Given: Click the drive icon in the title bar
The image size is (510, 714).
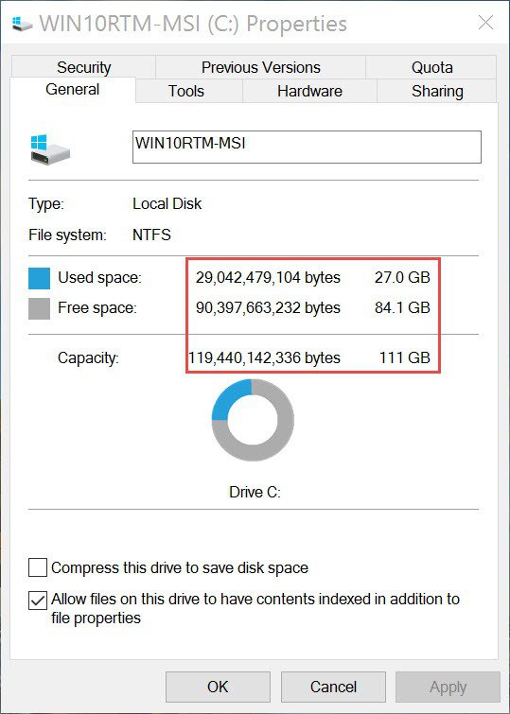Looking at the screenshot, I should [22, 24].
